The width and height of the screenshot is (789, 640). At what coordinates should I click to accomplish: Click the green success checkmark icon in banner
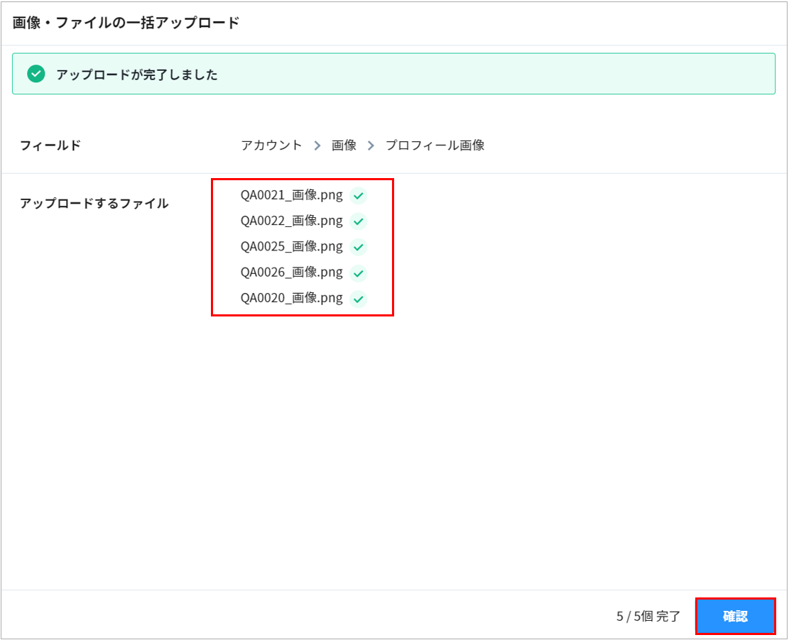(36, 74)
